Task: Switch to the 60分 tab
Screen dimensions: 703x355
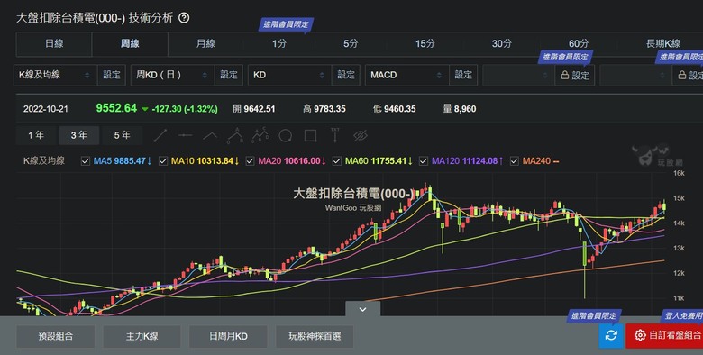Action: tap(579, 44)
